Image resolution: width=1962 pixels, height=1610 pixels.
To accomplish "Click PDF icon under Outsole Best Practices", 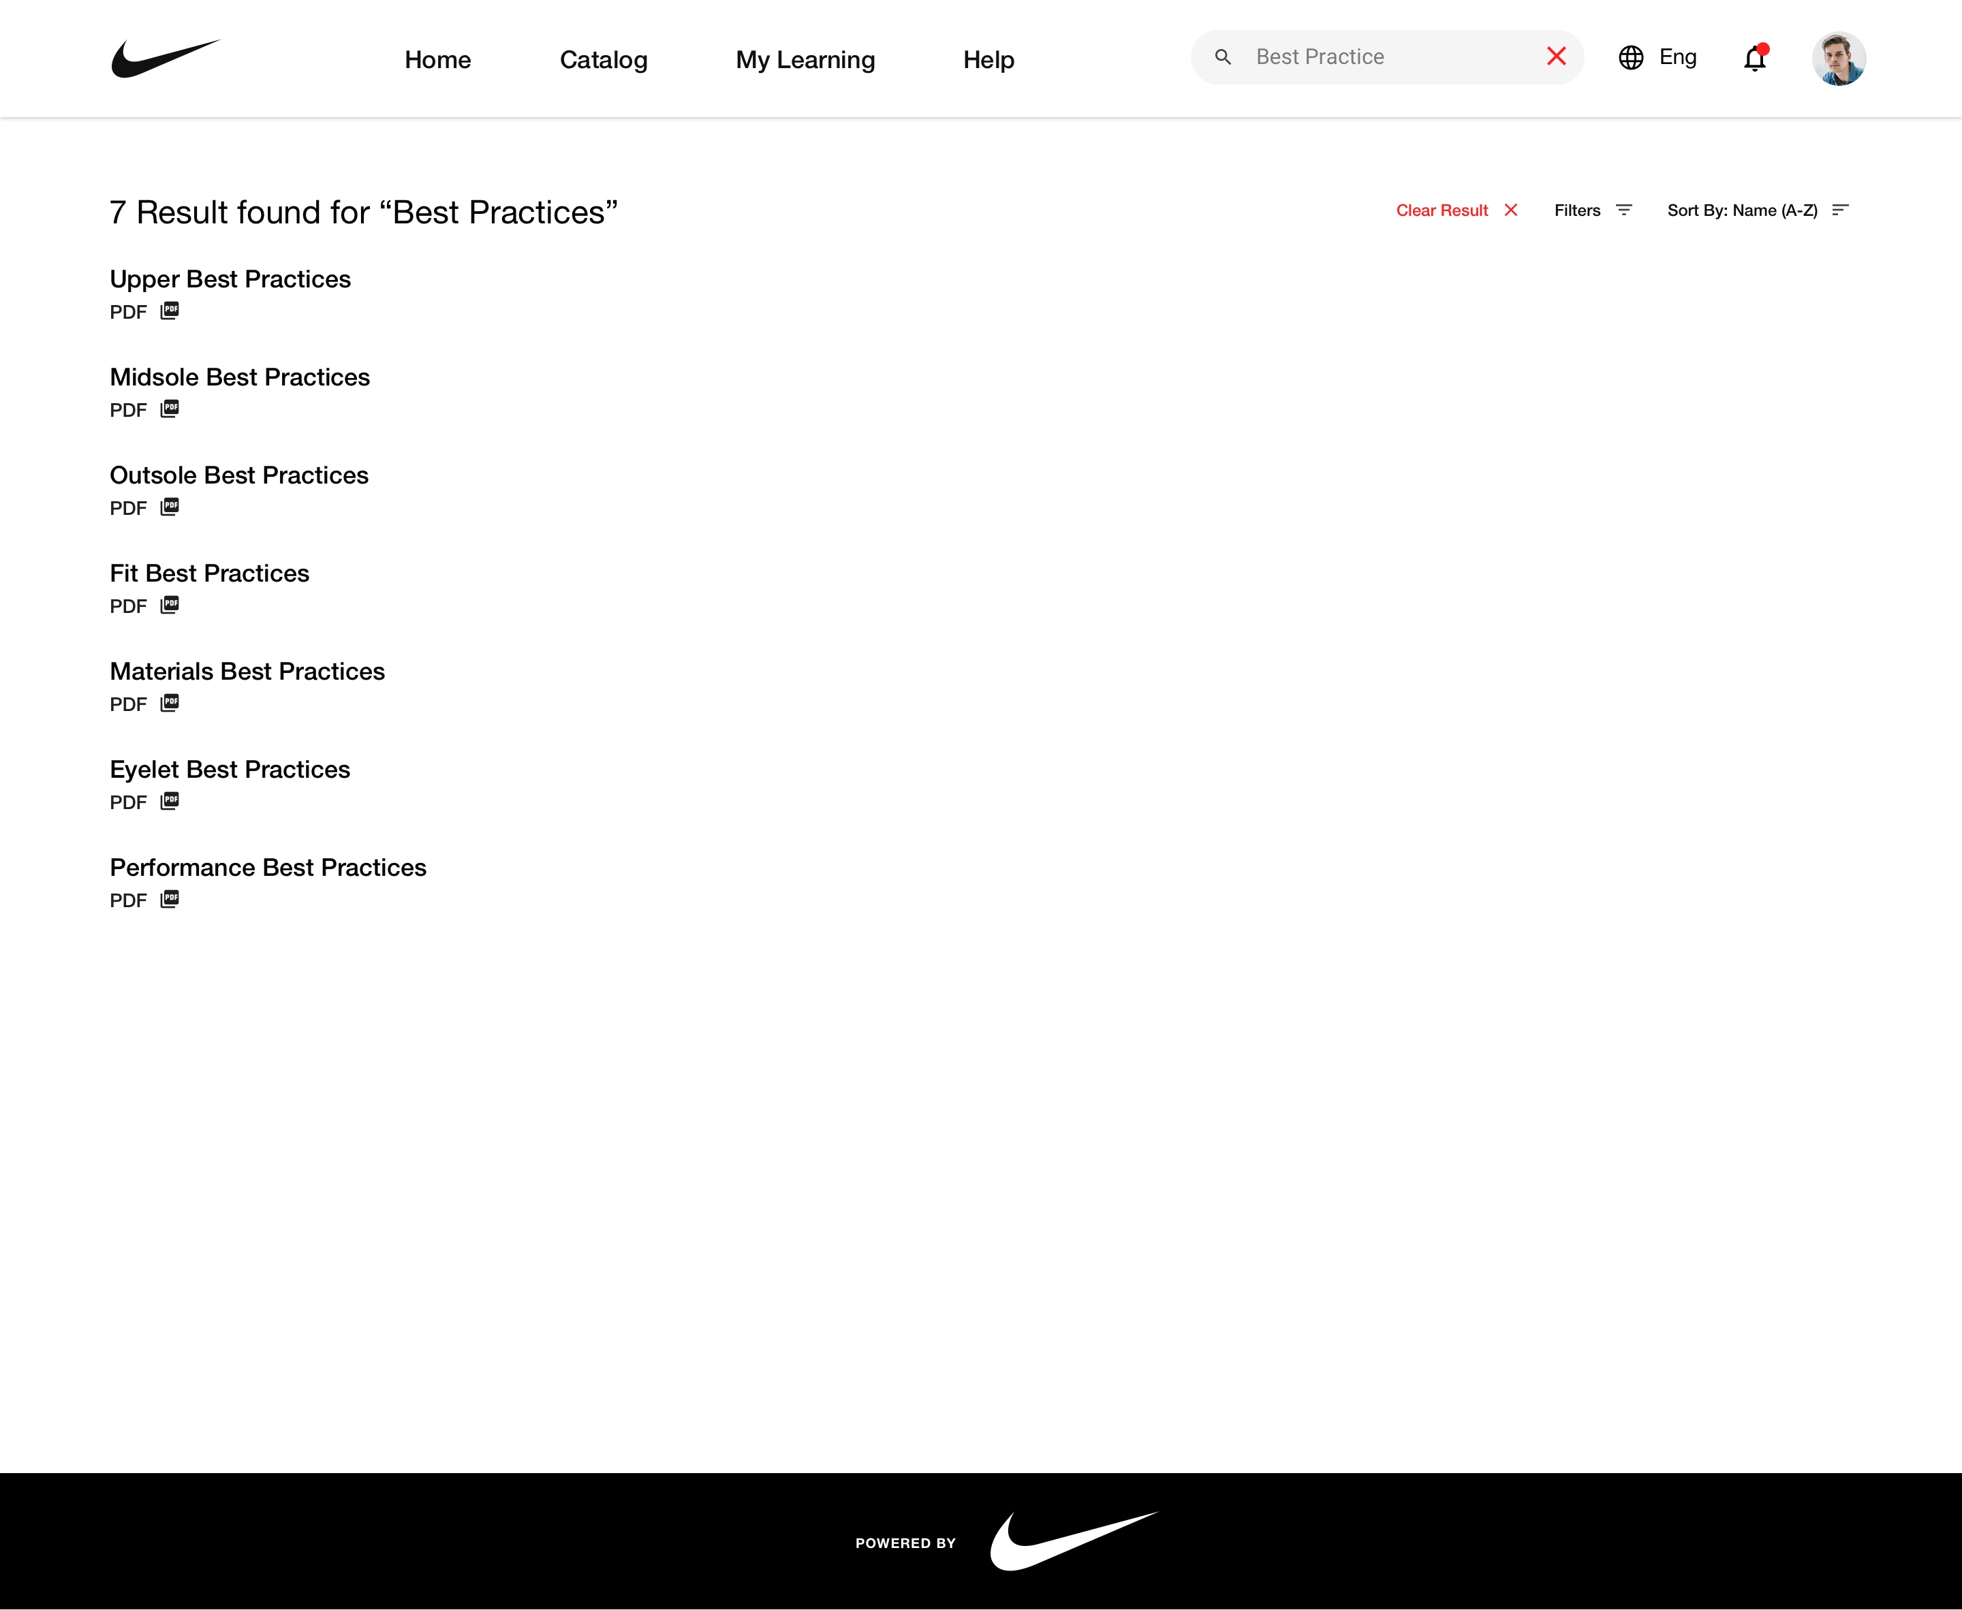I will coord(170,507).
